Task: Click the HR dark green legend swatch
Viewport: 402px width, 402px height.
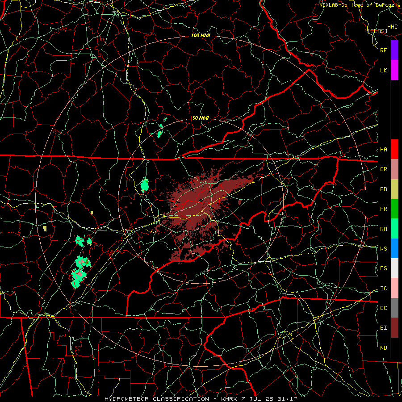Action: (394, 209)
